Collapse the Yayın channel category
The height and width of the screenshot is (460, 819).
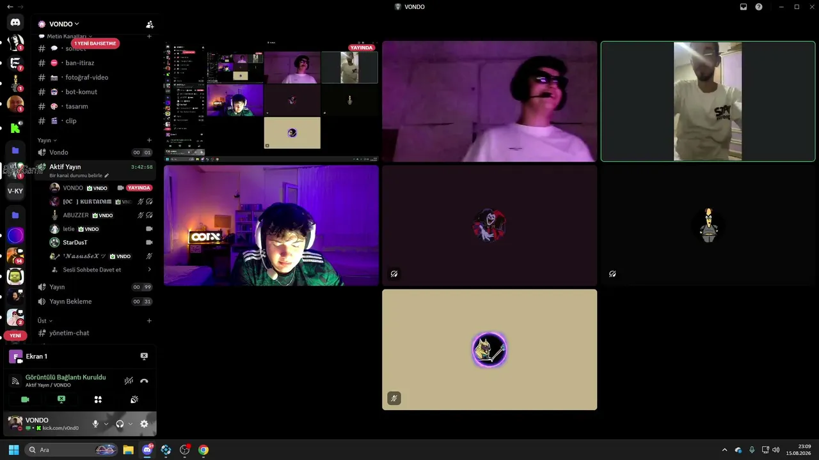click(x=47, y=140)
